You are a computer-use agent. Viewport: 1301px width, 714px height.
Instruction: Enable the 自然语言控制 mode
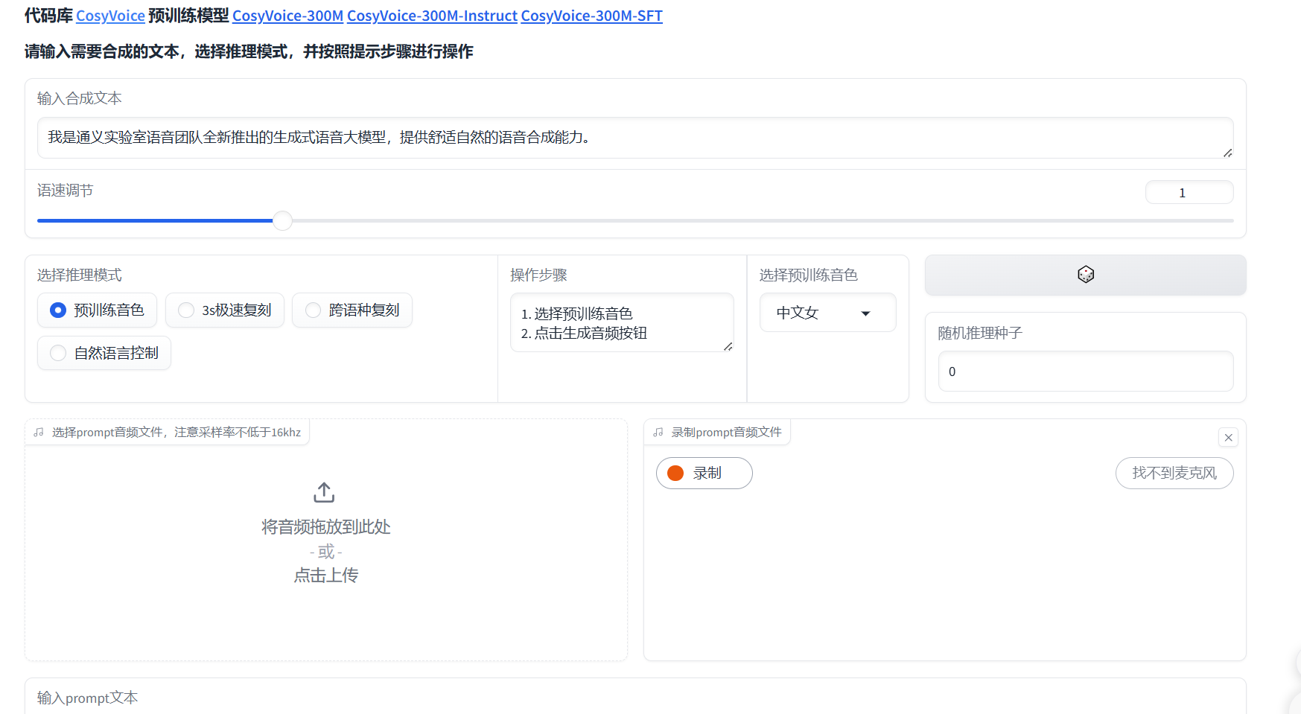pyautogui.click(x=58, y=354)
